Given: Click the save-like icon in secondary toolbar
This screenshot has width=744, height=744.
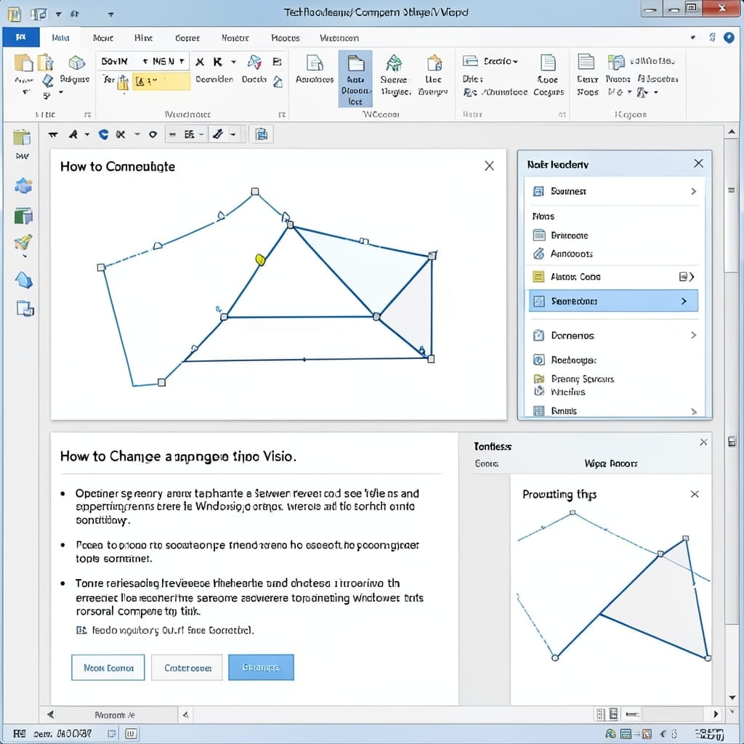Looking at the screenshot, I should pos(261,134).
